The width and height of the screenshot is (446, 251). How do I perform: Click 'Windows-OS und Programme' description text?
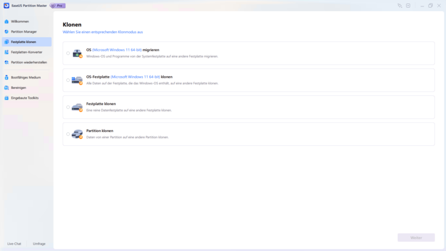click(x=152, y=56)
